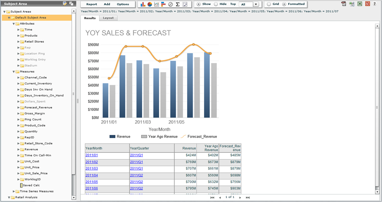Click the 2011/01 Year/Month link

click(x=91, y=155)
